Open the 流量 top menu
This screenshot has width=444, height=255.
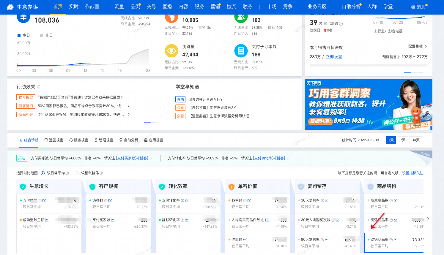click(119, 7)
